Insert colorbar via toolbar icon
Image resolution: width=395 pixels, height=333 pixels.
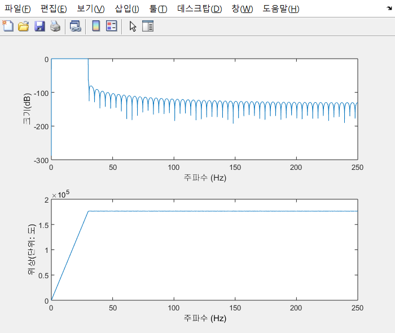96,26
